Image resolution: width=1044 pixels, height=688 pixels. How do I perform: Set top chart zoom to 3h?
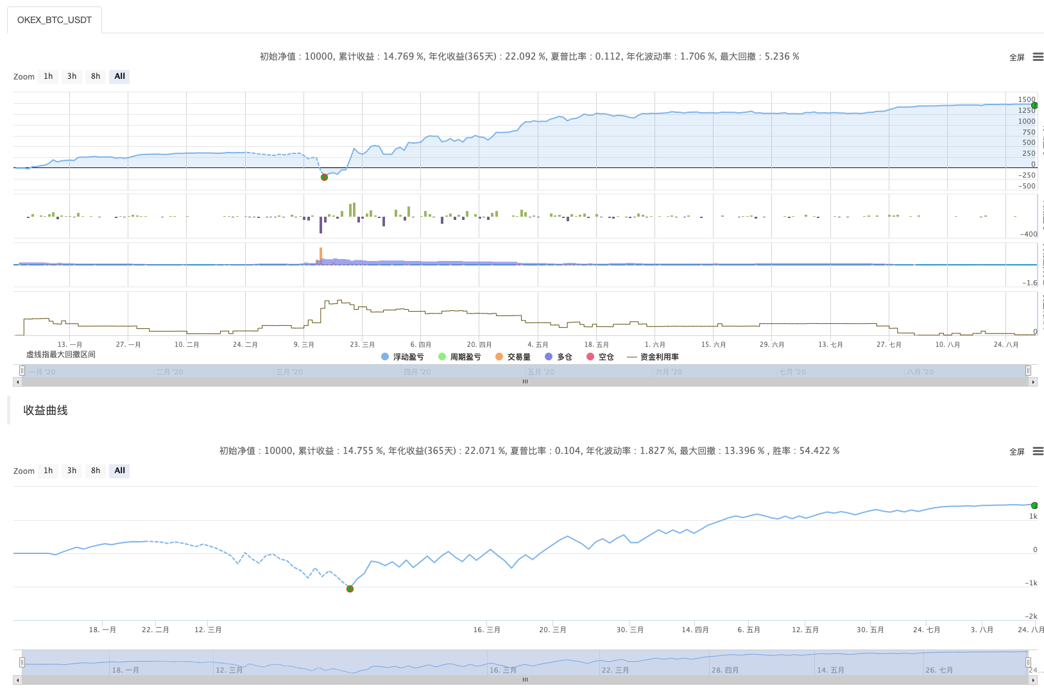click(x=72, y=76)
